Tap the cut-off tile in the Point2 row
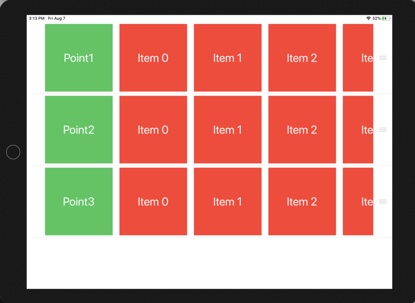This screenshot has width=415, height=303. 358,130
